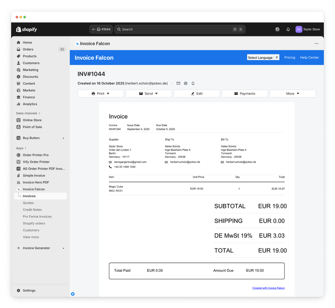This screenshot has height=308, width=335.
Task: Open Shopify orders submenu item
Action: click(34, 223)
